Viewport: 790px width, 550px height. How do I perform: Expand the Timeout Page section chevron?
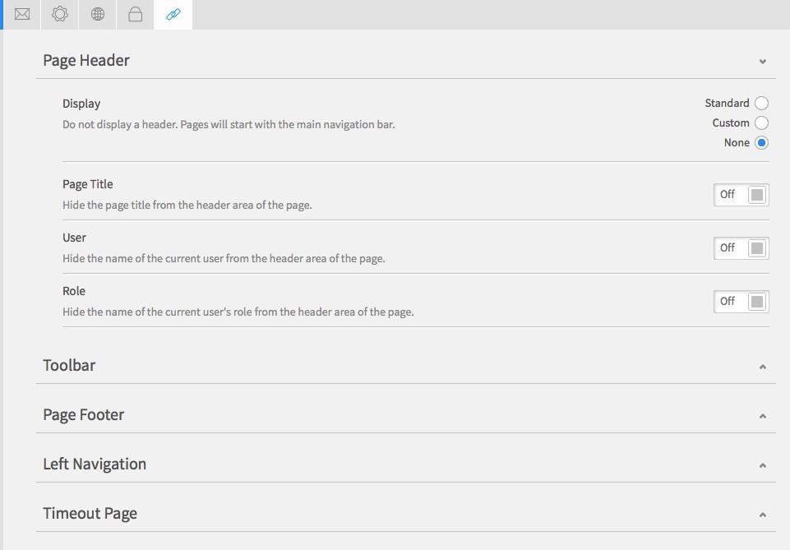tap(762, 515)
